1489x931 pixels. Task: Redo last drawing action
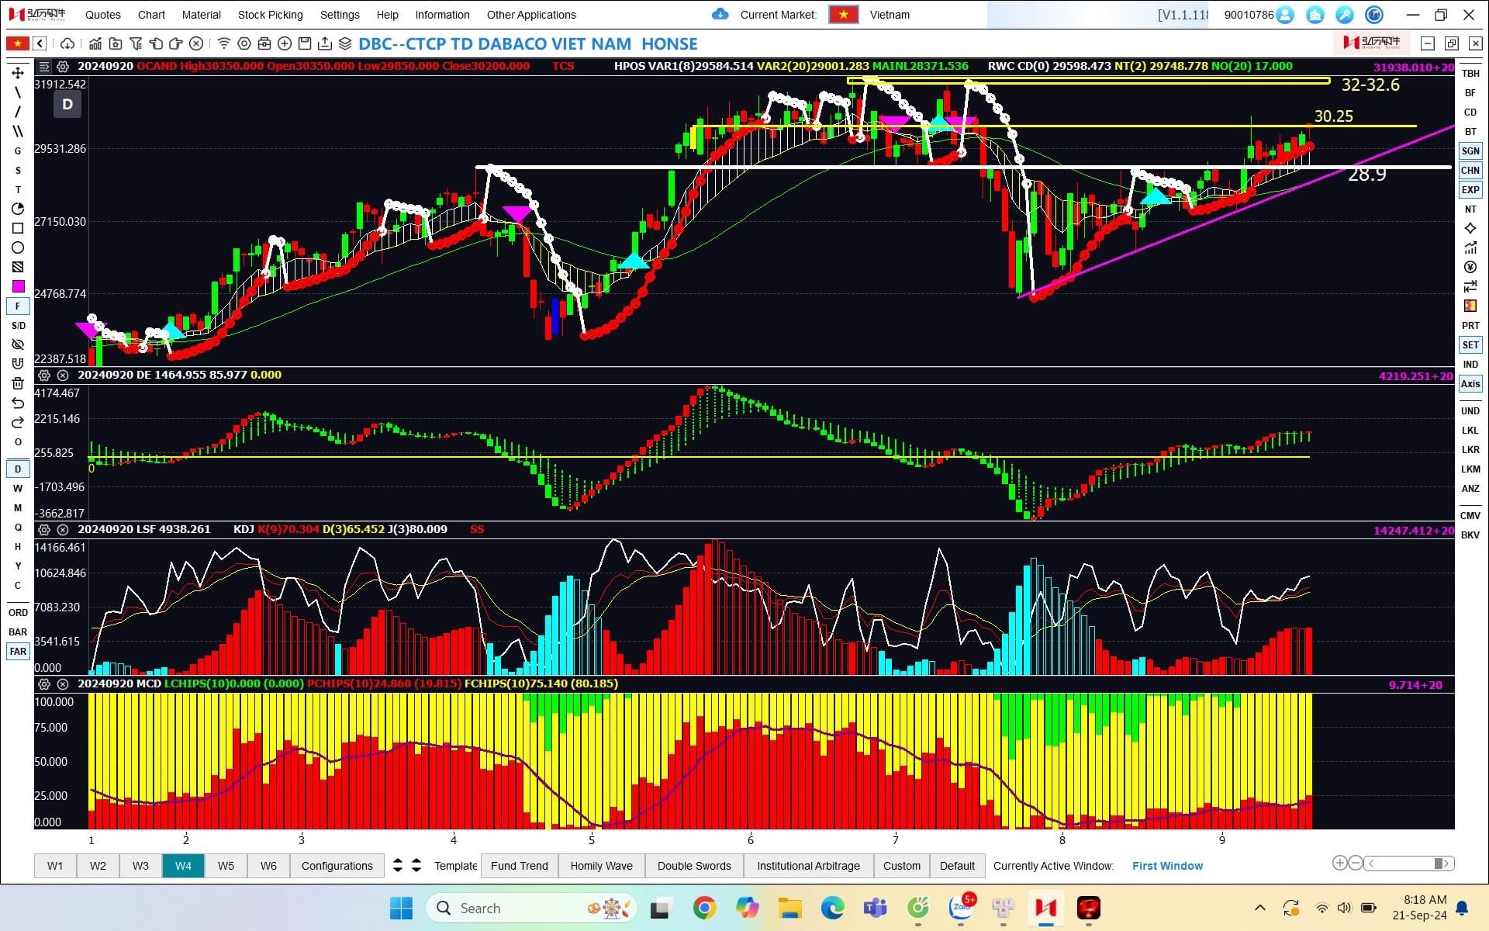(x=18, y=422)
